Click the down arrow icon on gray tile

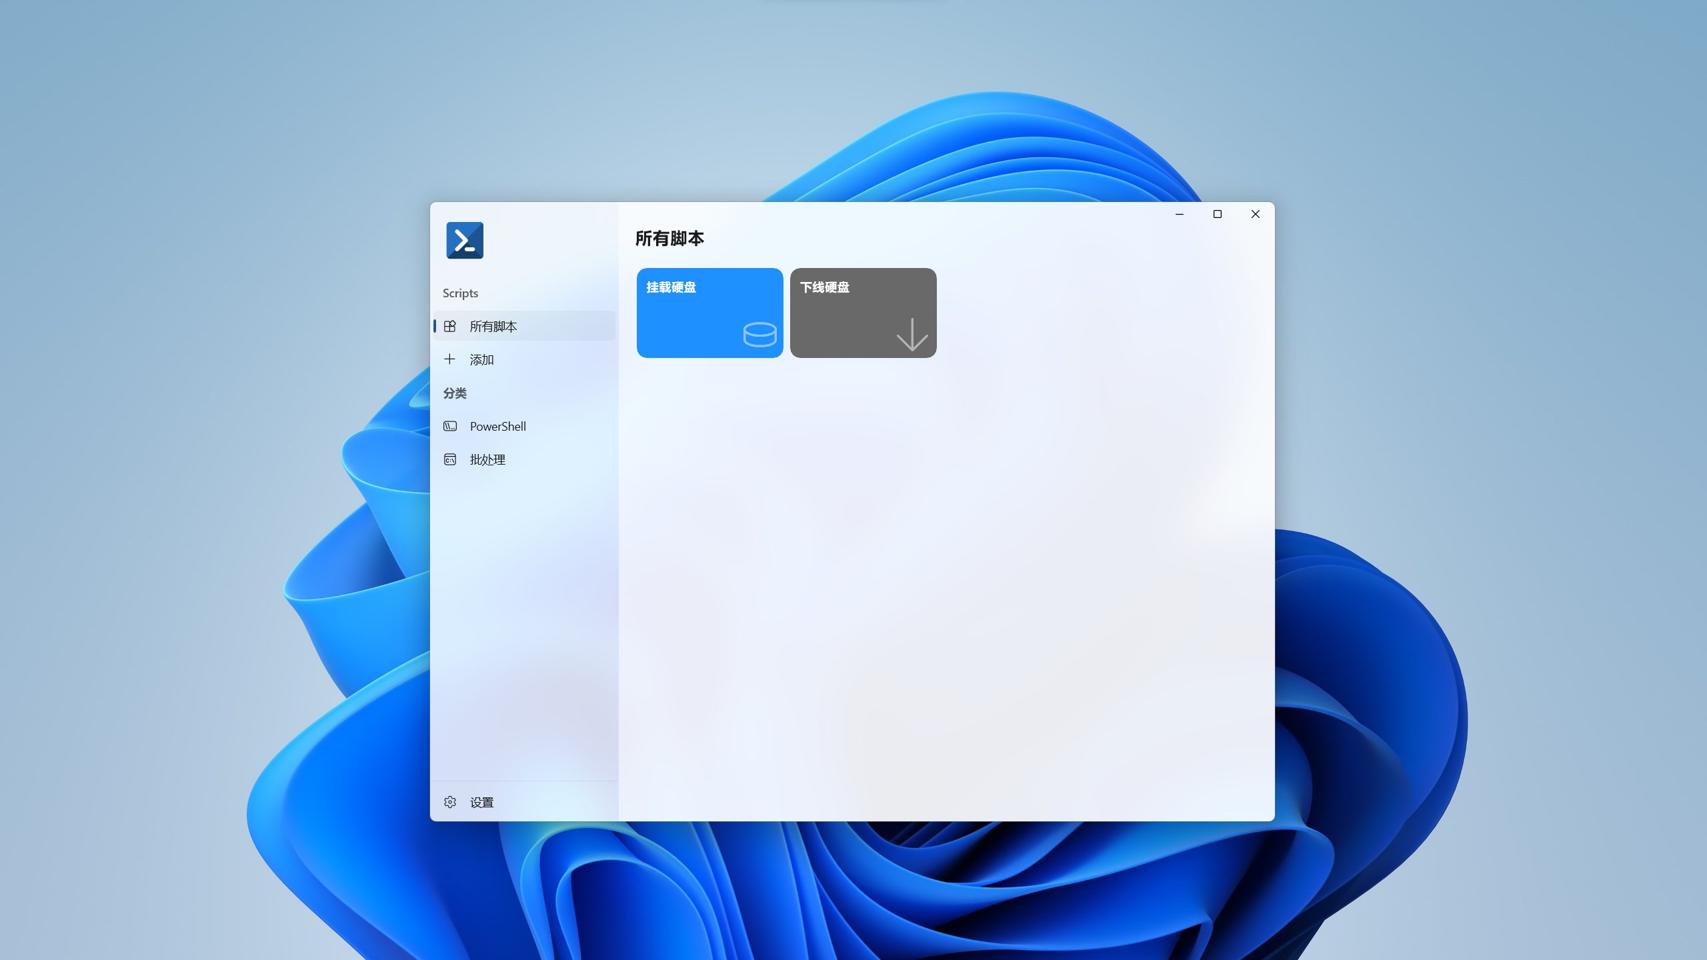click(912, 334)
